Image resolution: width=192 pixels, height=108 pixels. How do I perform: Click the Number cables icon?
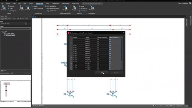coord(9,6)
